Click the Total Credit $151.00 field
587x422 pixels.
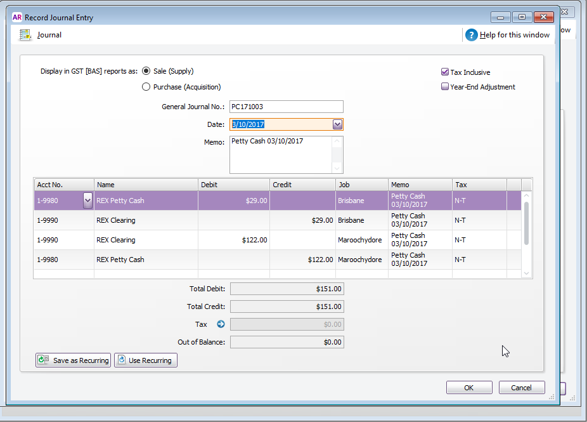click(x=287, y=307)
